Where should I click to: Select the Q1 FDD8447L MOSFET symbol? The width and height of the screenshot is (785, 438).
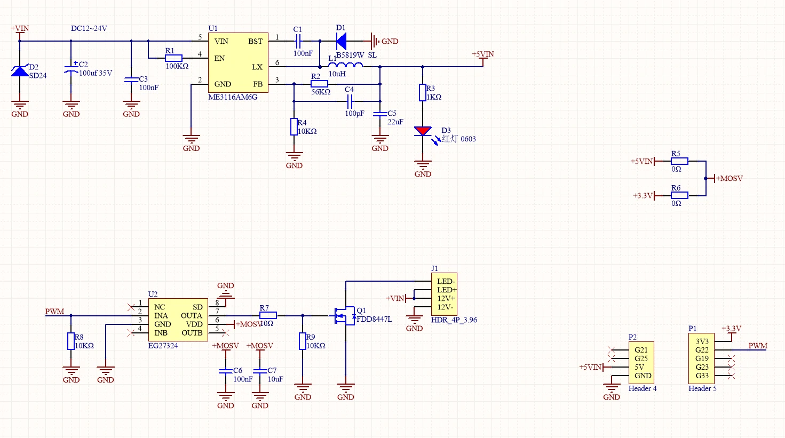tap(344, 316)
